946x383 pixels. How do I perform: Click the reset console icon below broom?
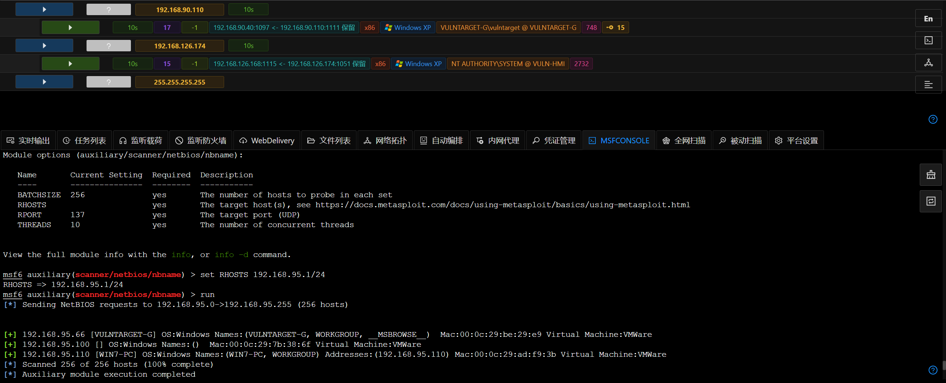click(931, 201)
